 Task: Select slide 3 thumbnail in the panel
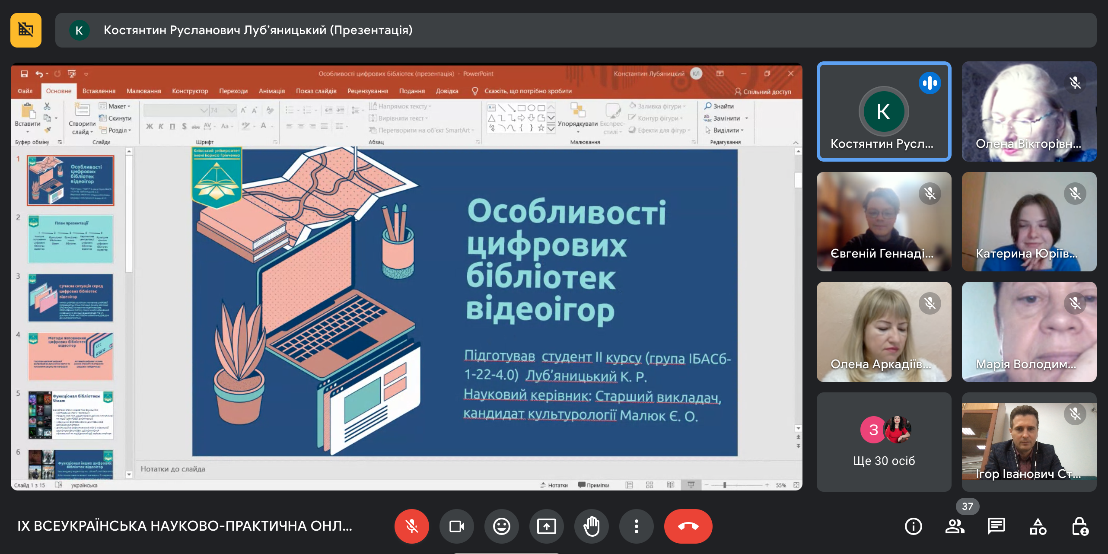[x=70, y=297]
